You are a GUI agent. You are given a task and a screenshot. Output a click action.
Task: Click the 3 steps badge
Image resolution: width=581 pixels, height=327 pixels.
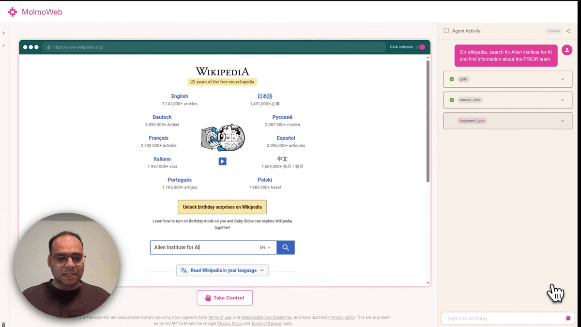(x=553, y=31)
